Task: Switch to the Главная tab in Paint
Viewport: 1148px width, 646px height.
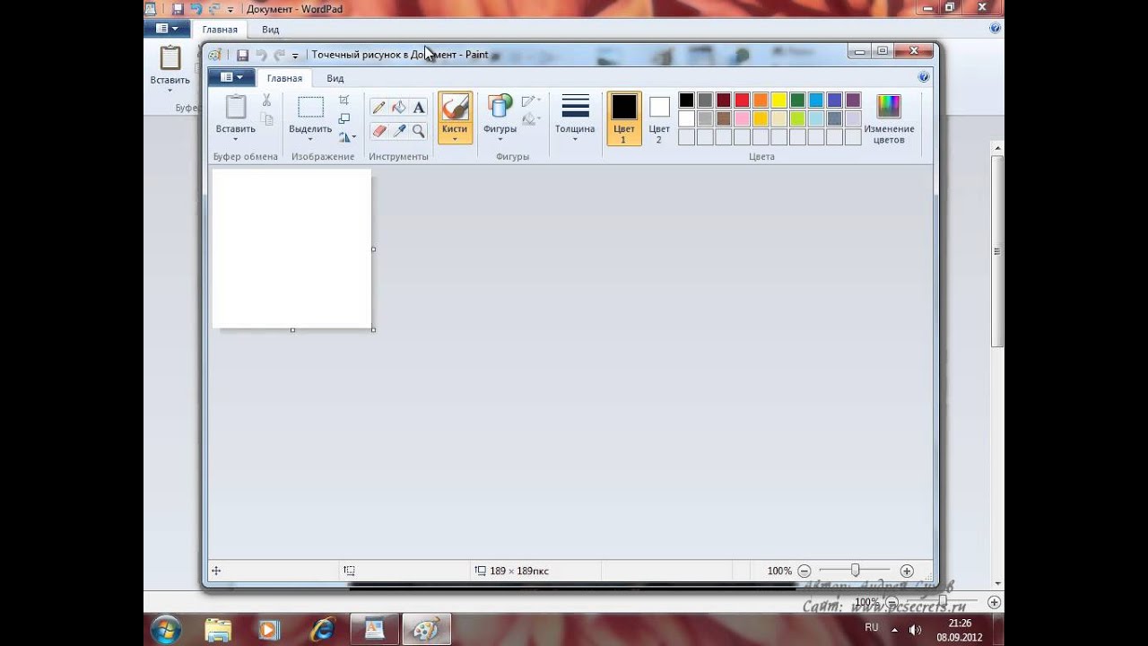Action: pyautogui.click(x=284, y=78)
